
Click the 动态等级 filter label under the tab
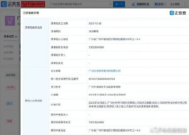click(8, 52)
